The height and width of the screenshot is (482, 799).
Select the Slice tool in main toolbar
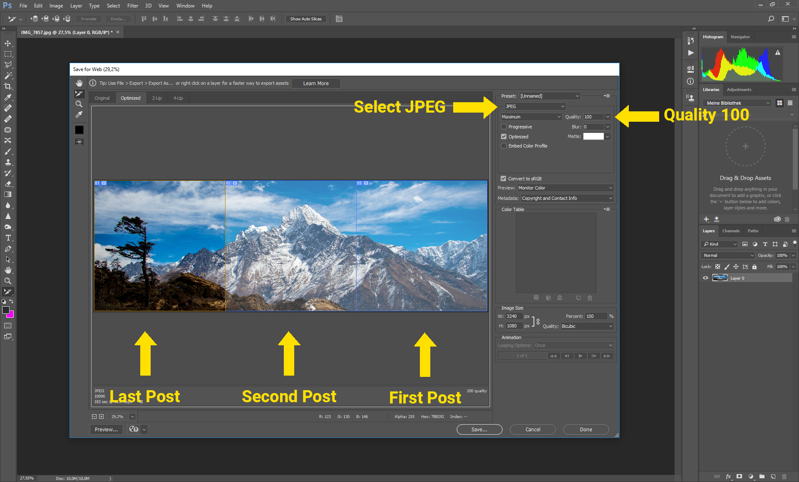pos(8,292)
